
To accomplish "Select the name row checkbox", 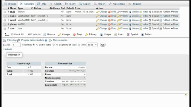I will [x=5, y=16].
